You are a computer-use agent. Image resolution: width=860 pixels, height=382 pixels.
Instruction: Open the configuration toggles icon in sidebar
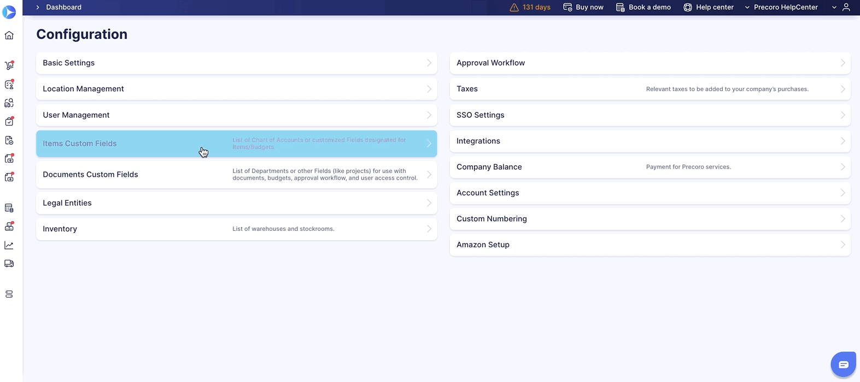tap(9, 294)
